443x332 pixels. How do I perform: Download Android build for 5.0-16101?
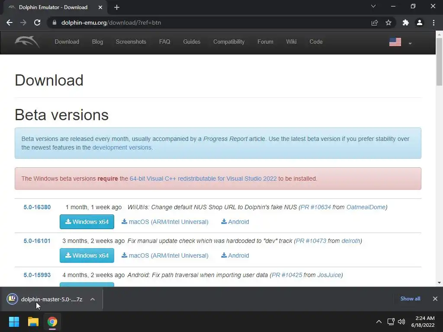click(x=235, y=255)
